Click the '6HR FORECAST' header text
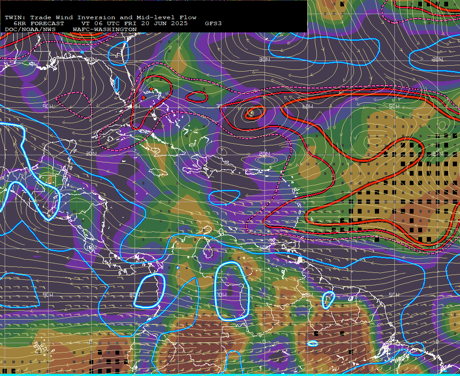Image resolution: width=460 pixels, height=376 pixels. [x=39, y=23]
